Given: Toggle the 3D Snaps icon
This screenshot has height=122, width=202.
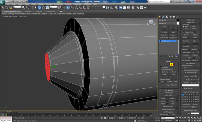Looking at the screenshot, I should tap(73, 8).
